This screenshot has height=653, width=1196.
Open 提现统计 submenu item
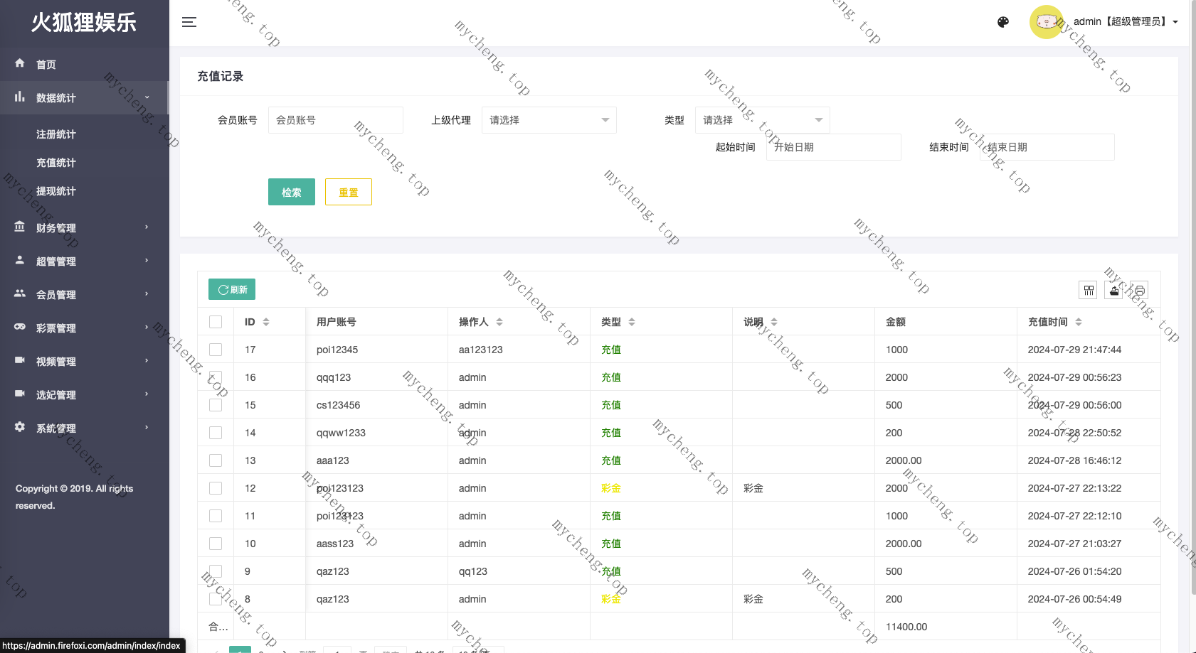(56, 191)
